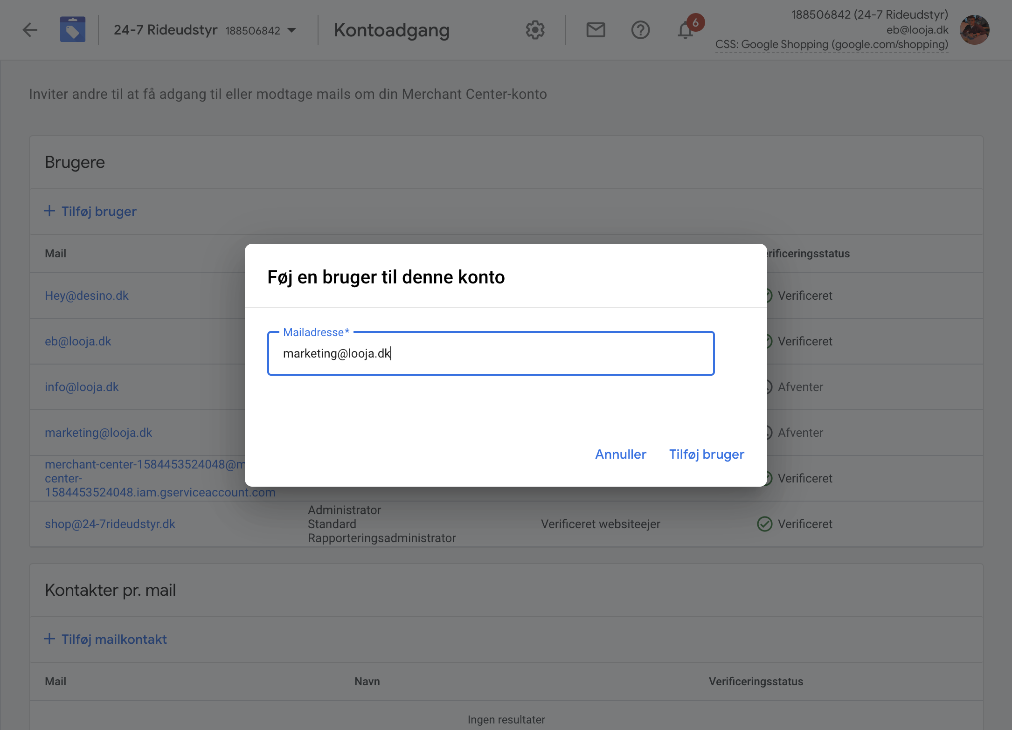Confirm with Tilføj bruger dialog button
The height and width of the screenshot is (730, 1012).
click(x=707, y=454)
